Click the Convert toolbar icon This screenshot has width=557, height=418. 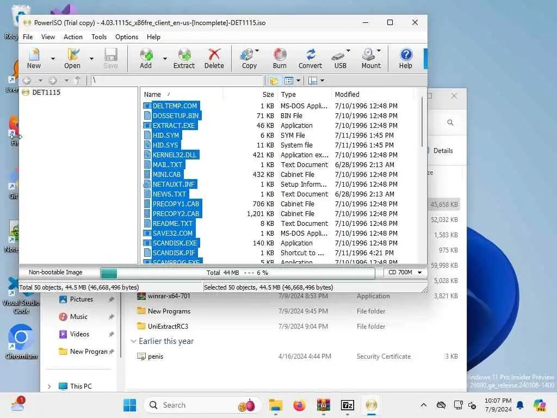[x=310, y=58]
